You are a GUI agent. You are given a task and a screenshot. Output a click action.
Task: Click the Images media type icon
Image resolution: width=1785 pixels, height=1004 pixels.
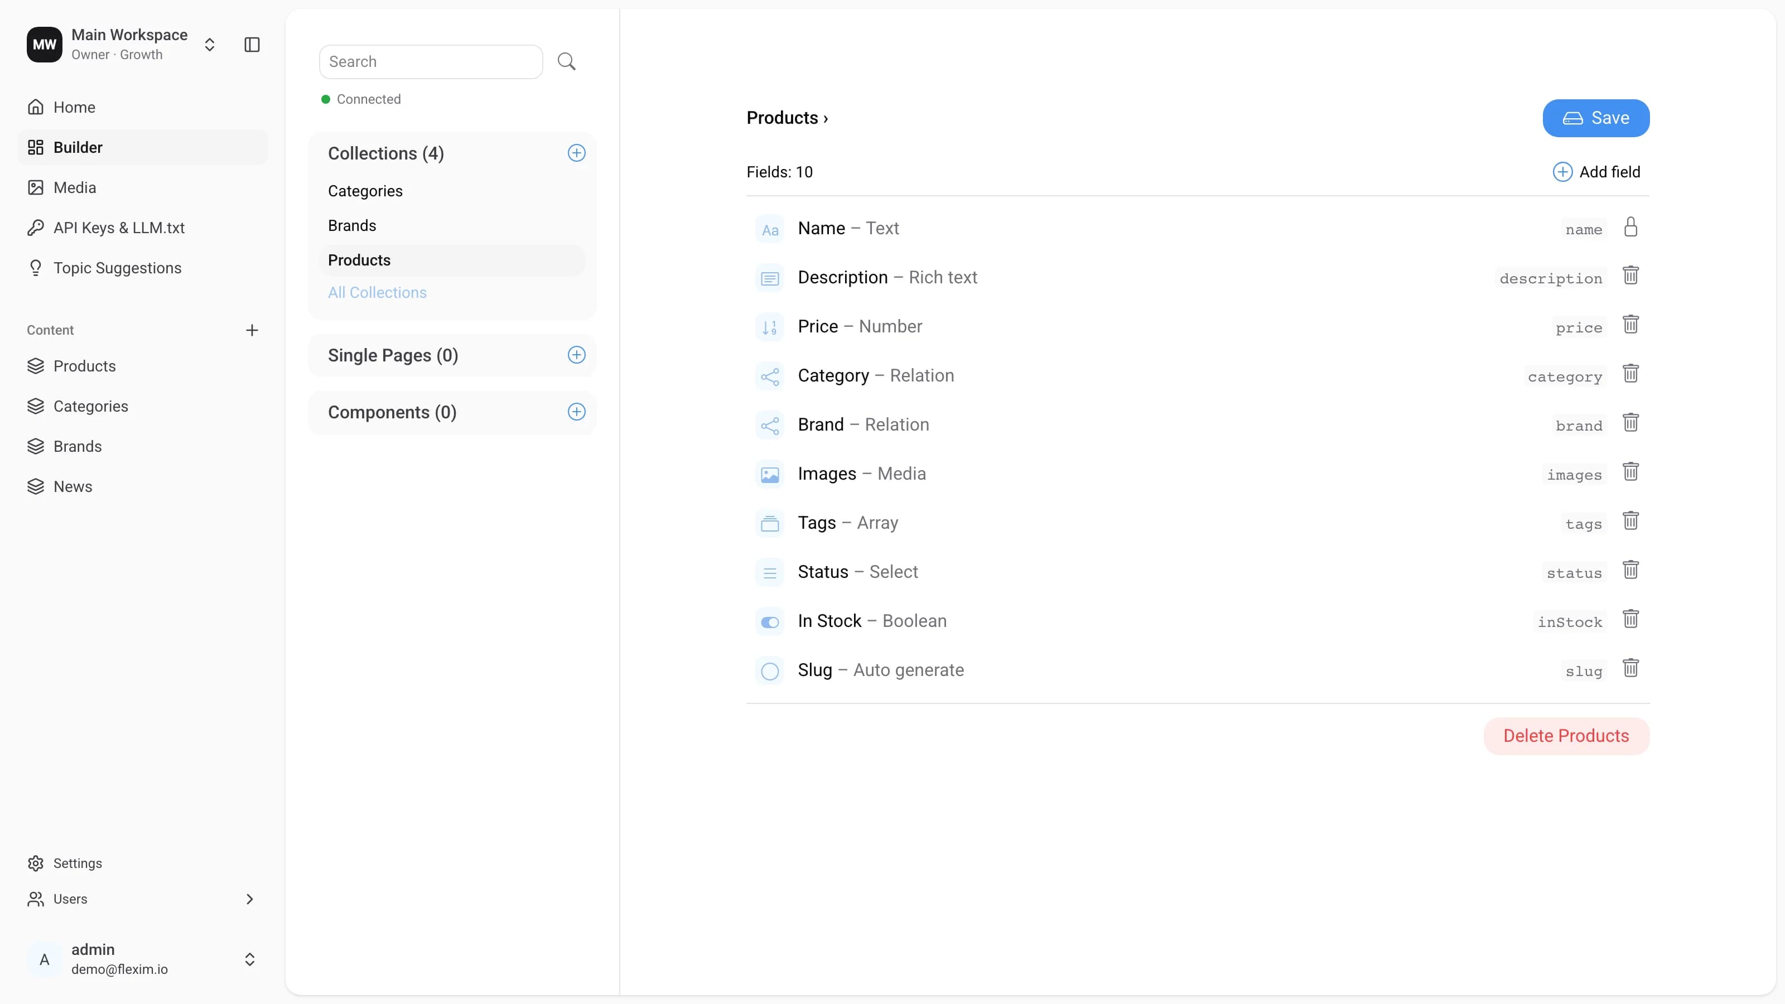click(x=770, y=475)
